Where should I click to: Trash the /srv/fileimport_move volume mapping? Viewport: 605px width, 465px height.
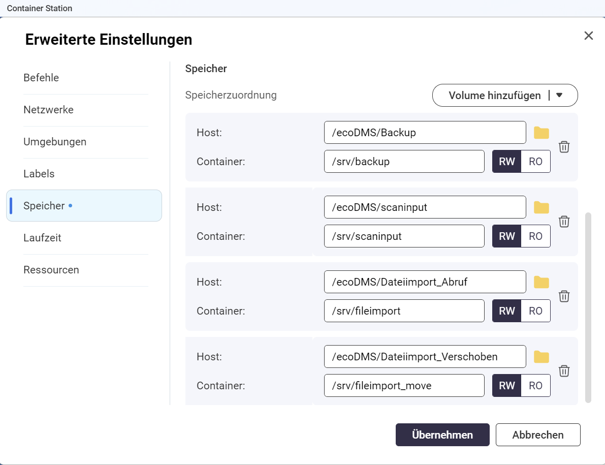[x=564, y=371]
